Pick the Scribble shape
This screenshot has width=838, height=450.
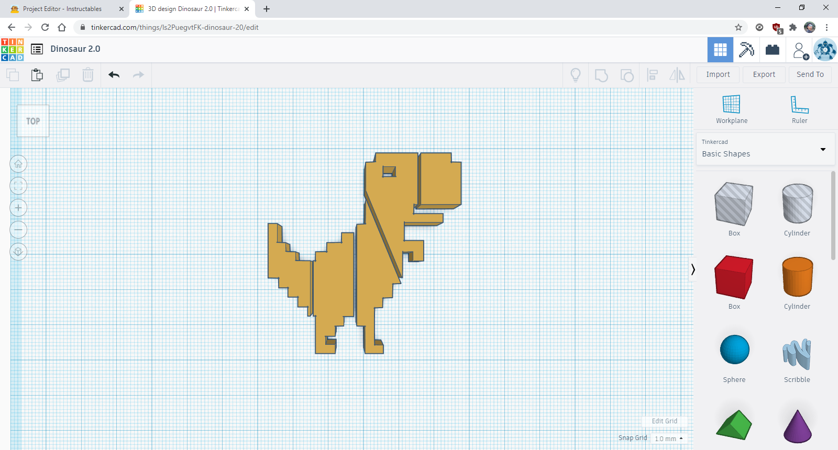tap(797, 354)
